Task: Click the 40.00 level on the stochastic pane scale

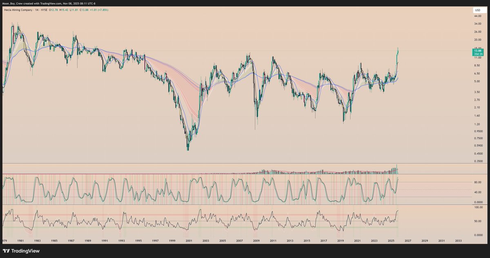Action: tap(478, 192)
